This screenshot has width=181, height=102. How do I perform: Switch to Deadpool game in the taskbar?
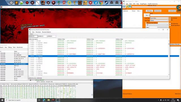coord(53,100)
